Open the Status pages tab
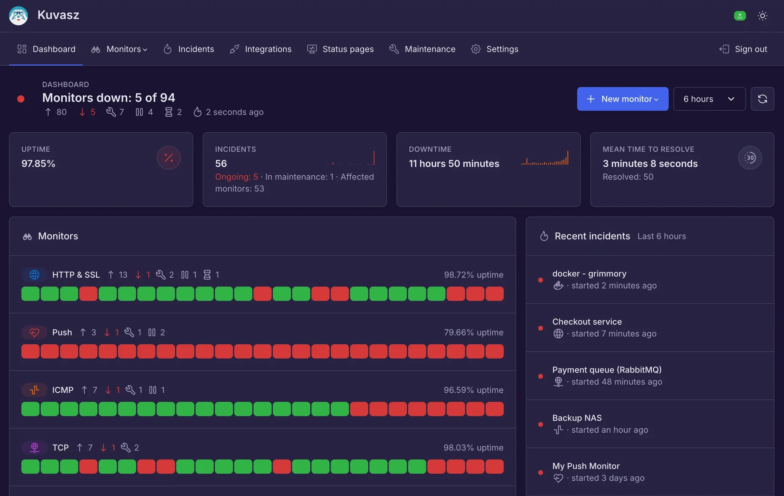The width and height of the screenshot is (784, 496). tap(340, 49)
